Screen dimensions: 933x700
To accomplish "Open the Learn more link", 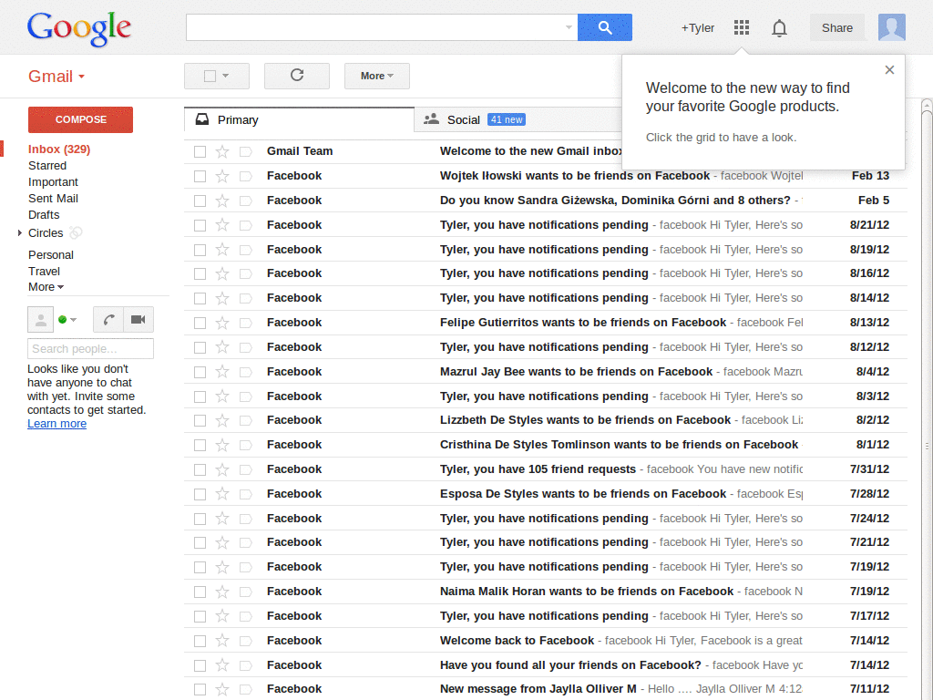I will [x=56, y=423].
